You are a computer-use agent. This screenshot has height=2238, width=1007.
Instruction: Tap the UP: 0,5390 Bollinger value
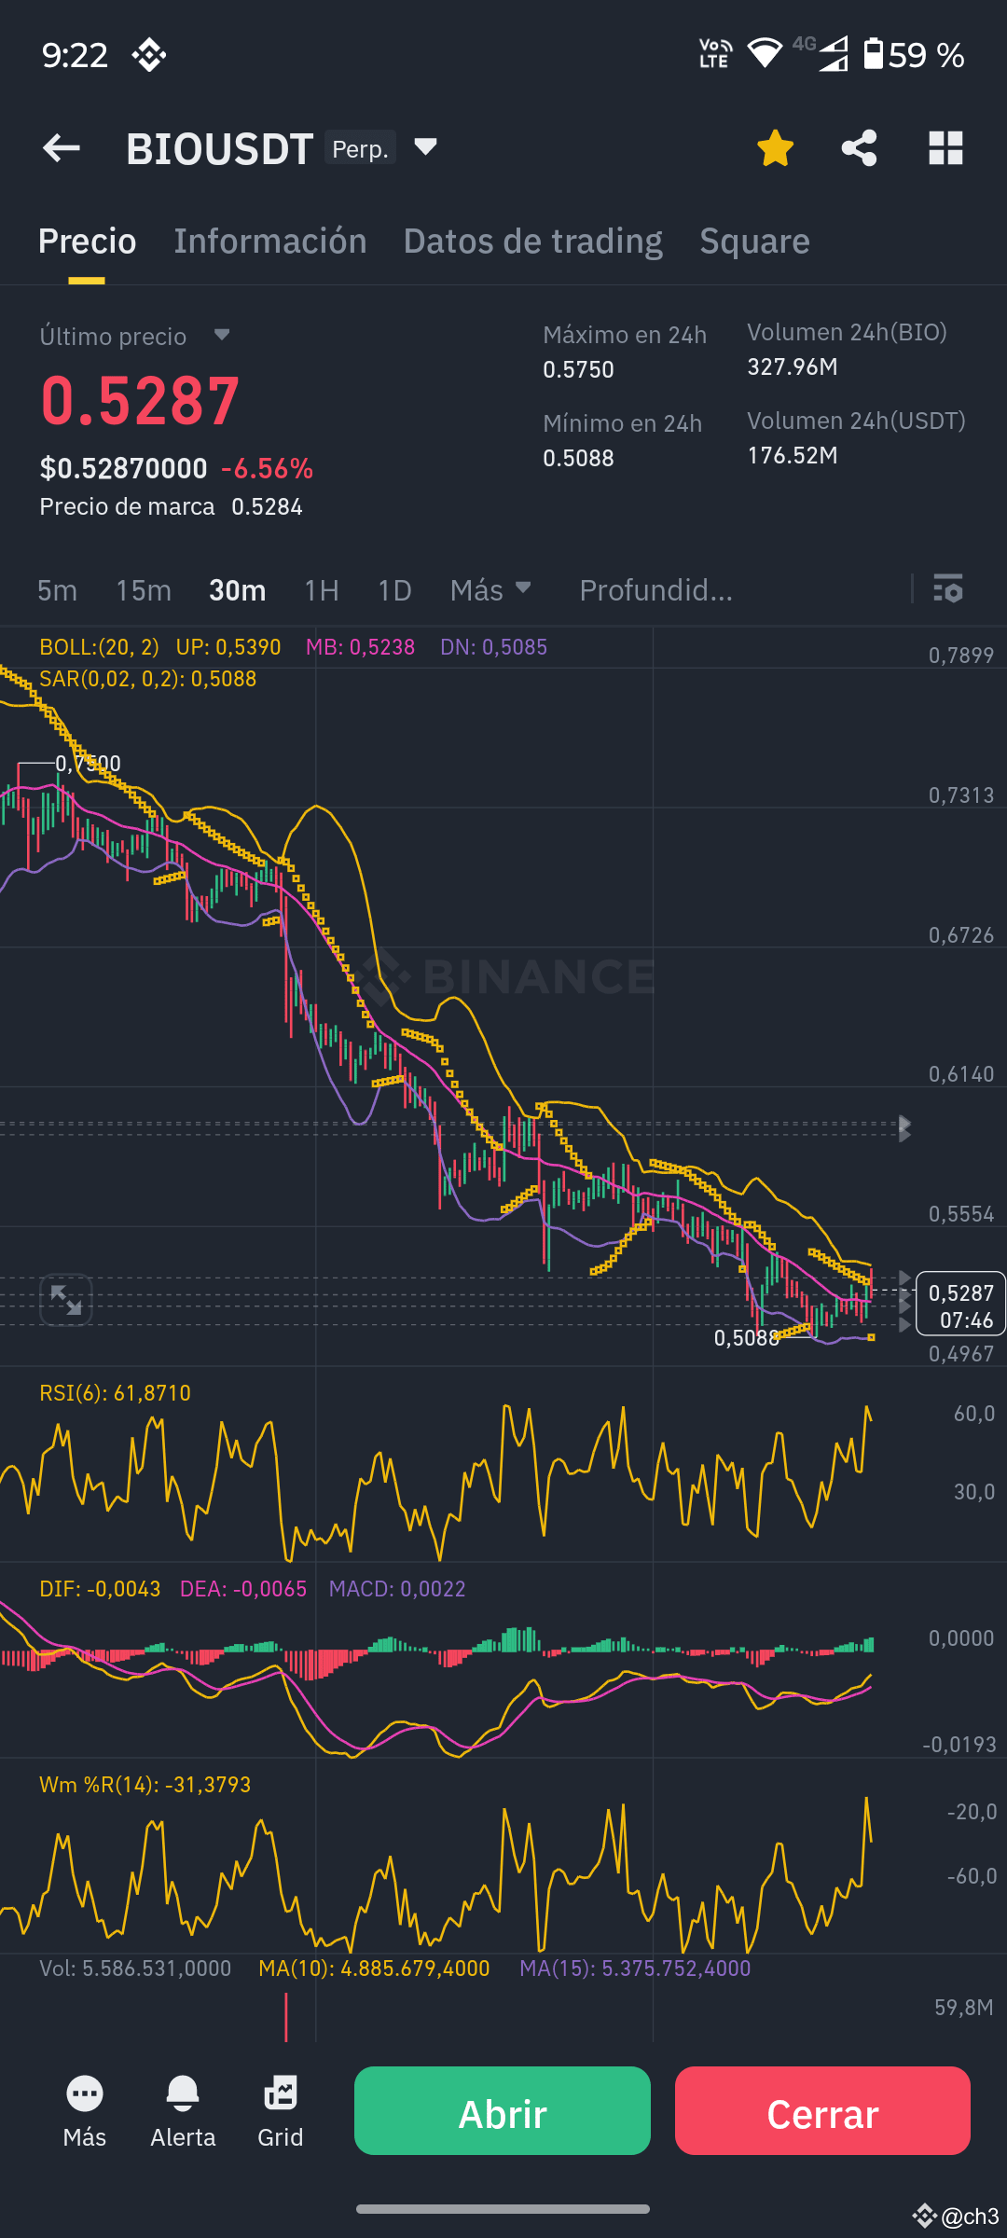(228, 647)
